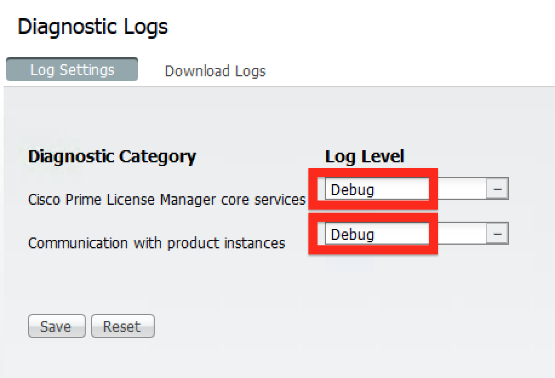Click the Diagnostic Category column header

point(112,156)
